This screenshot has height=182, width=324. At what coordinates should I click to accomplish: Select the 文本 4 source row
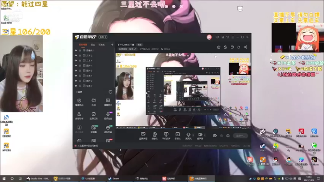pos(94,60)
